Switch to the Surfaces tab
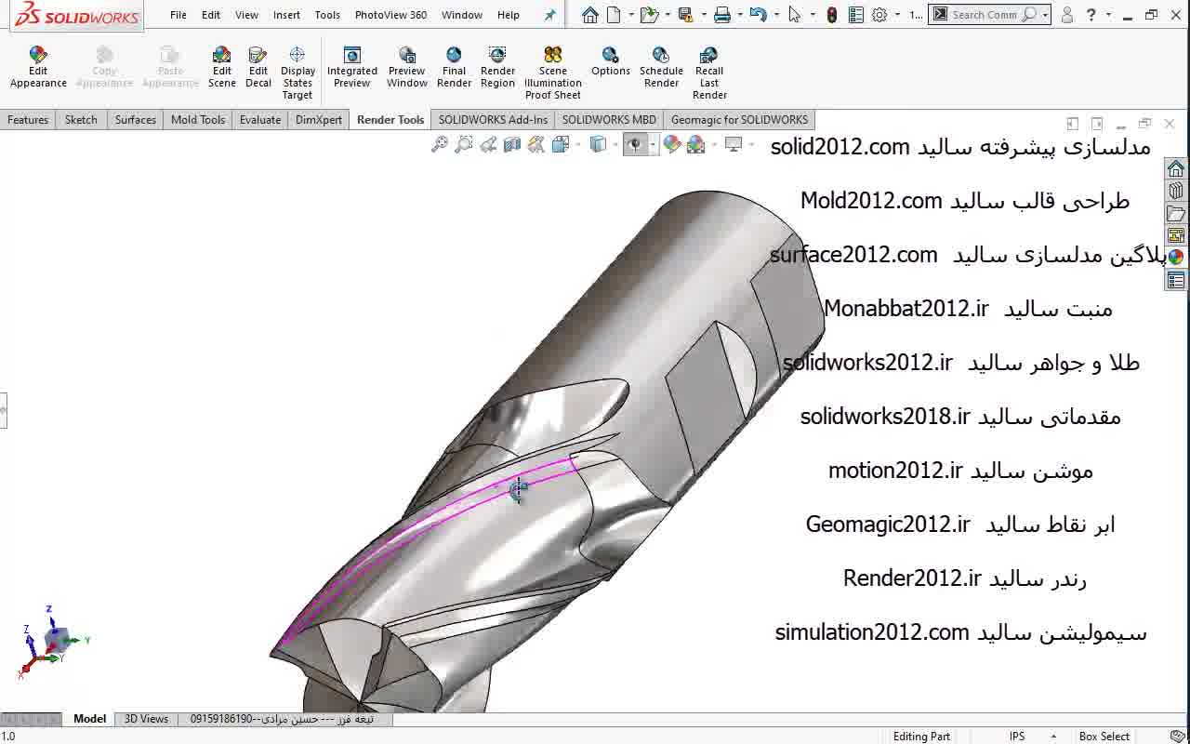The height and width of the screenshot is (744, 1190). pos(136,120)
